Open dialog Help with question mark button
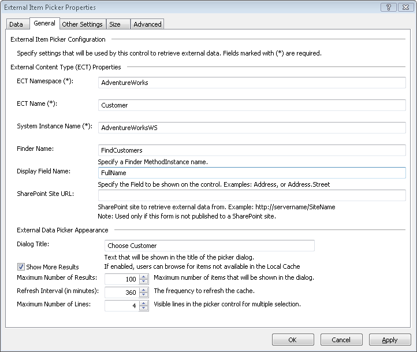417x352 pixels. tap(389, 8)
